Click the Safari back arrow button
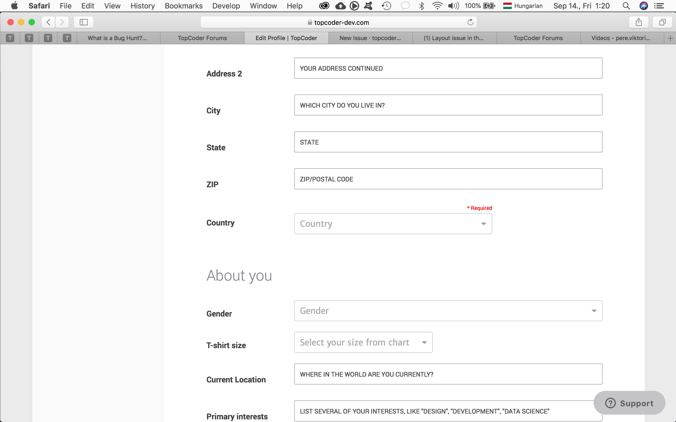The image size is (676, 422). [x=48, y=22]
